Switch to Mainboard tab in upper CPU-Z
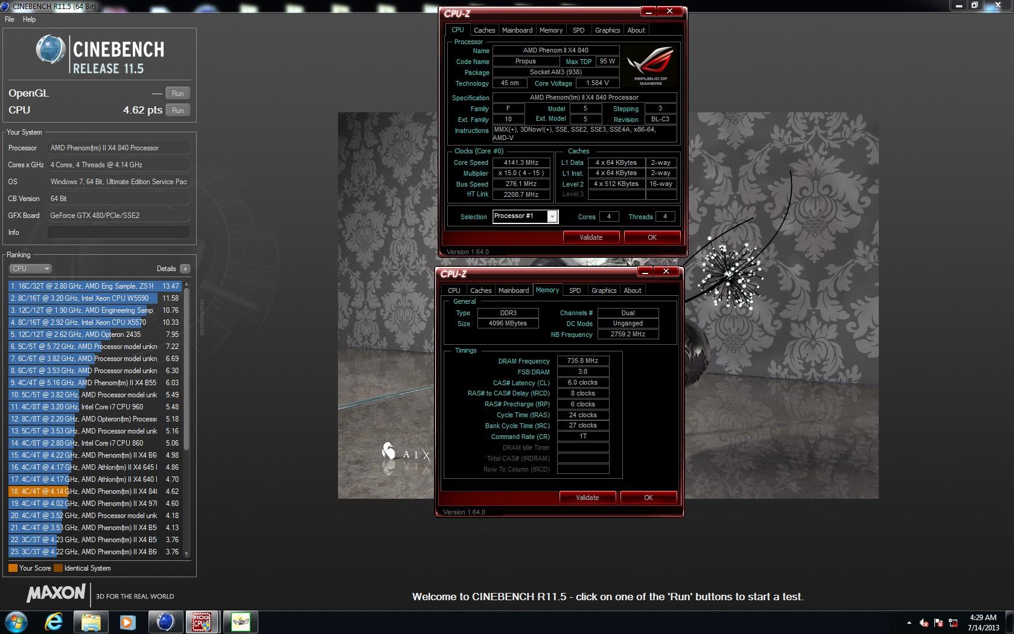1014x634 pixels. [x=517, y=30]
